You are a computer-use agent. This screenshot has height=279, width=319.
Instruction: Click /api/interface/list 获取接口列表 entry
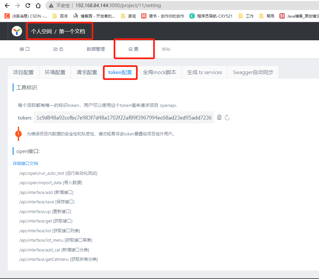pyautogui.click(x=50, y=231)
